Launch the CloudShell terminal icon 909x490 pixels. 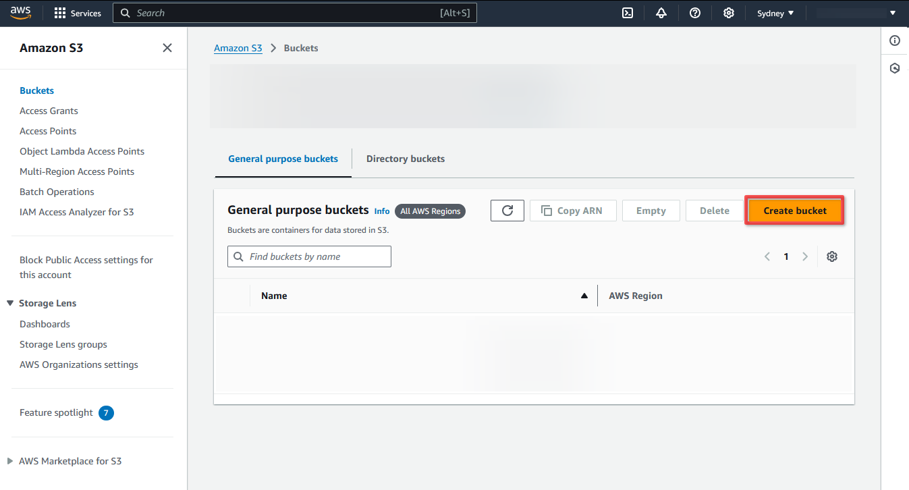pos(628,13)
